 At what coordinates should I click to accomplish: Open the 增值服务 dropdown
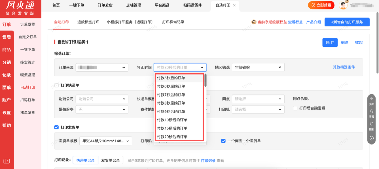click(102, 110)
